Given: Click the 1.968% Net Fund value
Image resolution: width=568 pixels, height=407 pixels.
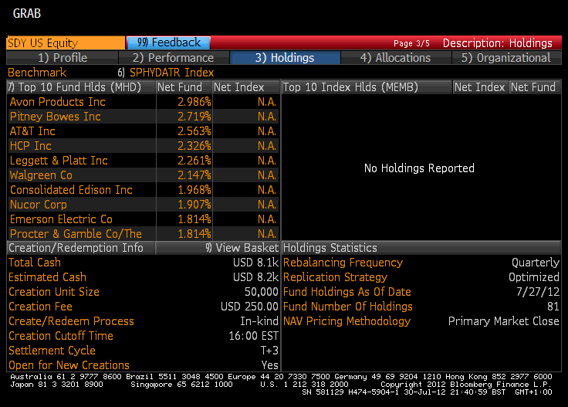Looking at the screenshot, I should point(194,190).
